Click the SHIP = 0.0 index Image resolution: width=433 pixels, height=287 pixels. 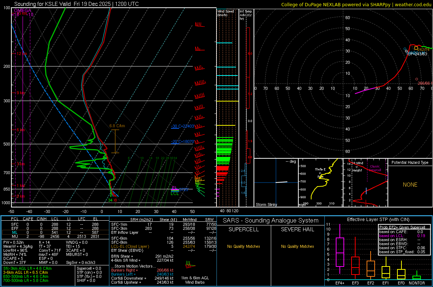(86, 280)
